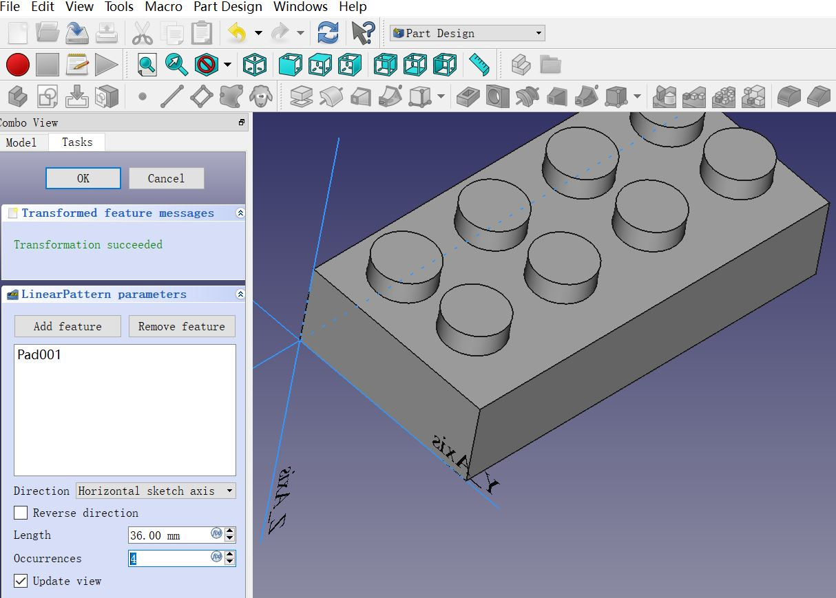Click the Edit macro notepad icon
Image resolution: width=836 pixels, height=598 pixels.
pyautogui.click(x=77, y=65)
